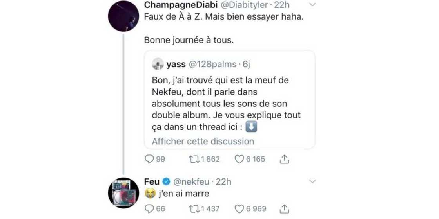Image resolution: width=439 pixels, height=219 pixels.
Task: Open the quoted tweet about Nekfeu
Action: point(229,104)
